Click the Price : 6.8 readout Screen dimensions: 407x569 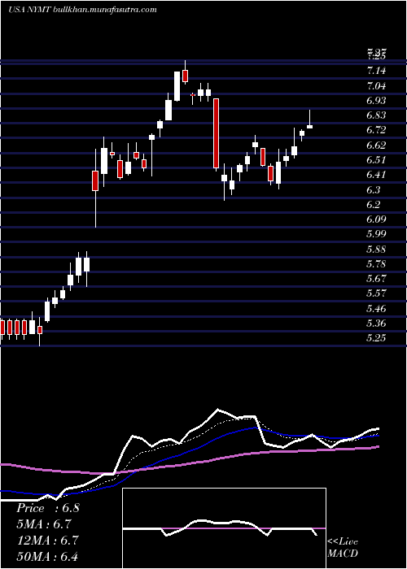coord(47,508)
